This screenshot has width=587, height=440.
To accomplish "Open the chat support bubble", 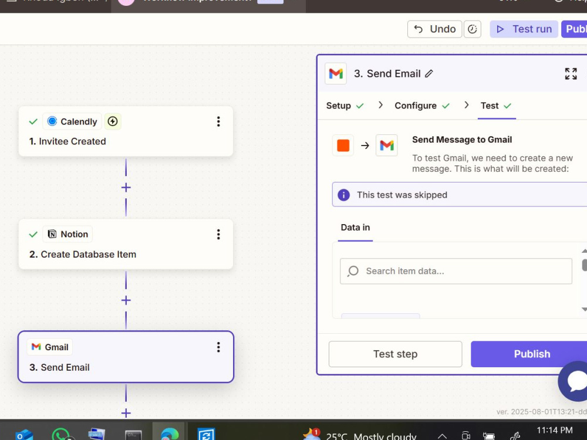I will pos(575,381).
